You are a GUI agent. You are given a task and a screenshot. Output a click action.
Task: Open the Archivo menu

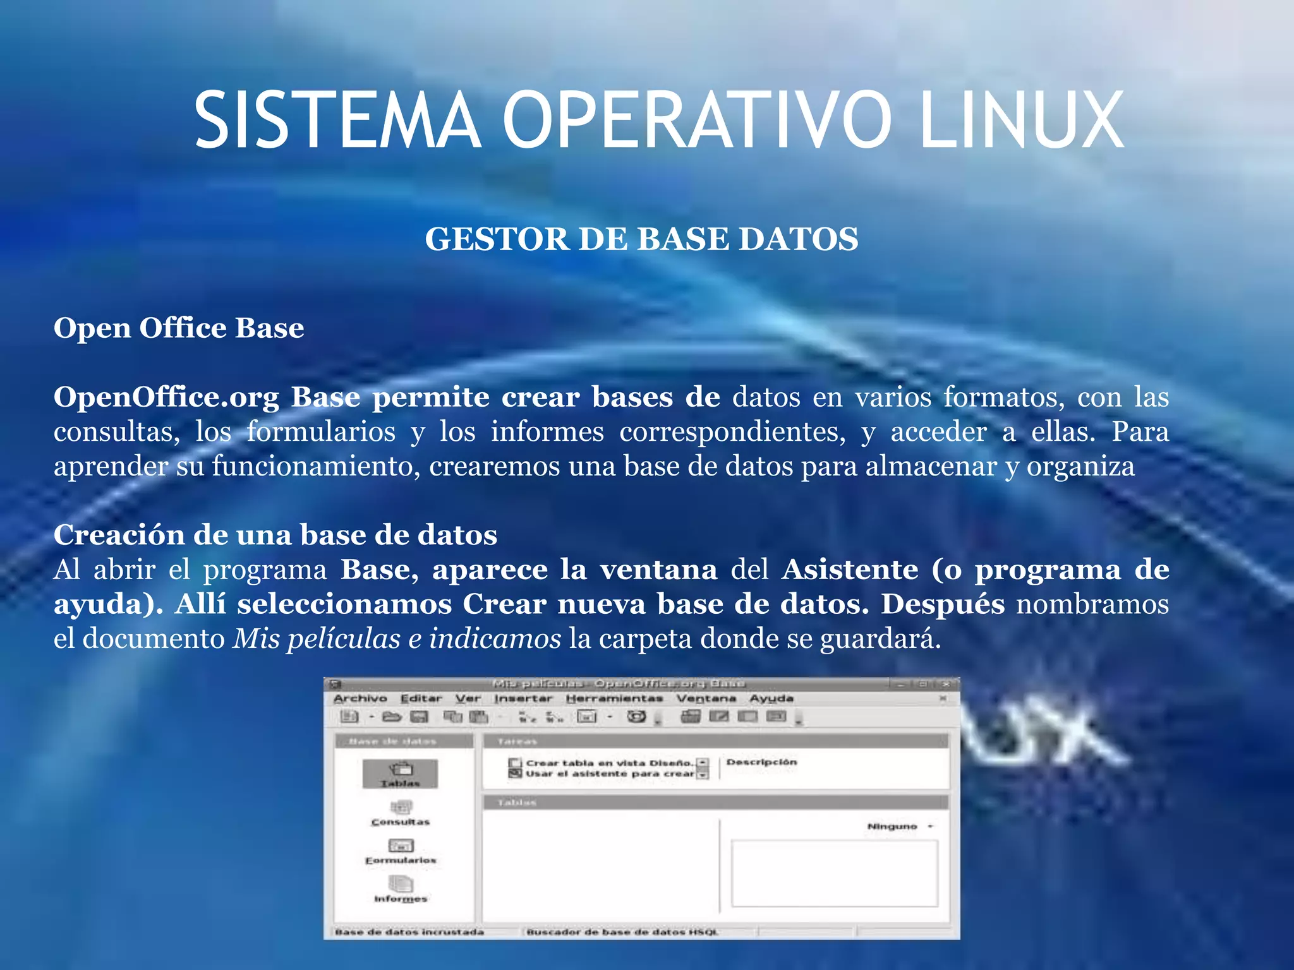coord(360,698)
